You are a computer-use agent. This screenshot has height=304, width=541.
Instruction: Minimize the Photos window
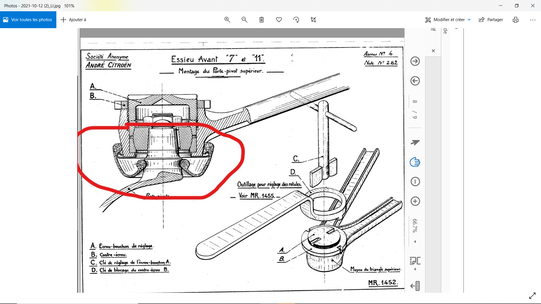(x=501, y=6)
